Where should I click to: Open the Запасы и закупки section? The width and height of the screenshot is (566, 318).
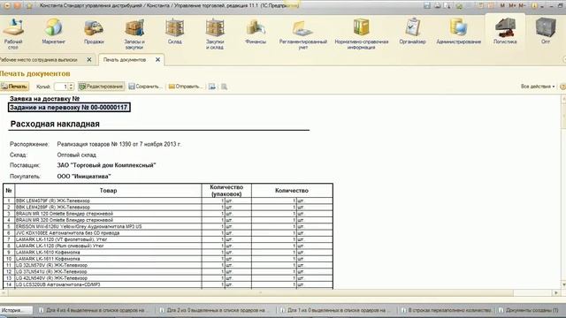(x=134, y=34)
